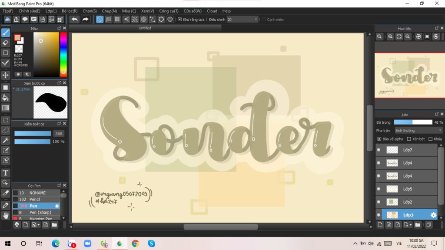Select the first Lớp4 layer thumbnail
Image resolution: width=445 pixels, height=250 pixels.
pyautogui.click(x=392, y=163)
